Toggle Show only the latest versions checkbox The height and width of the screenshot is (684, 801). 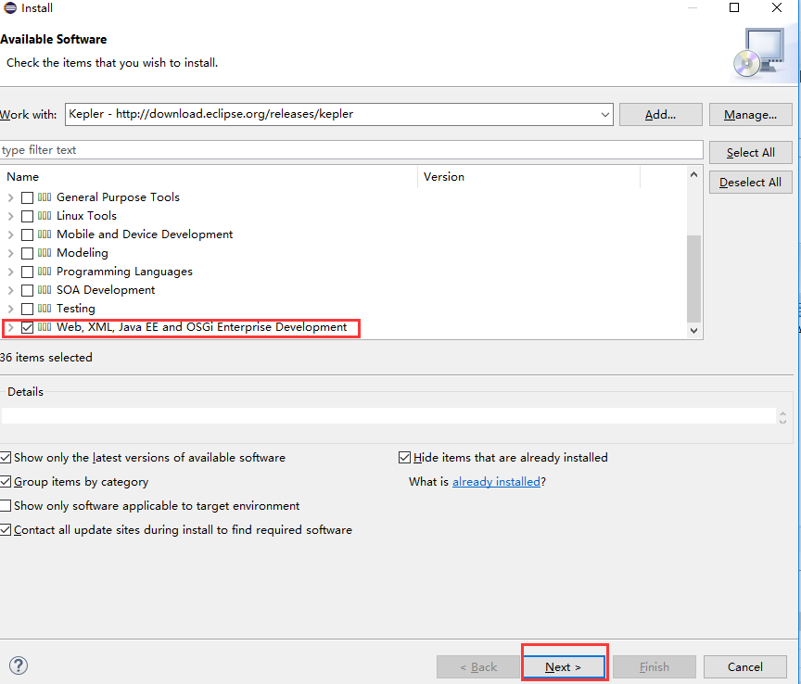coord(6,457)
